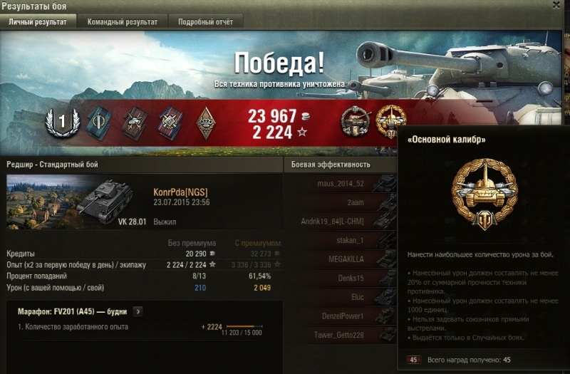Image resolution: width=570 pixels, height=374 pixels.
Task: Click player name KonrPda[NGS]
Action: 181,192
